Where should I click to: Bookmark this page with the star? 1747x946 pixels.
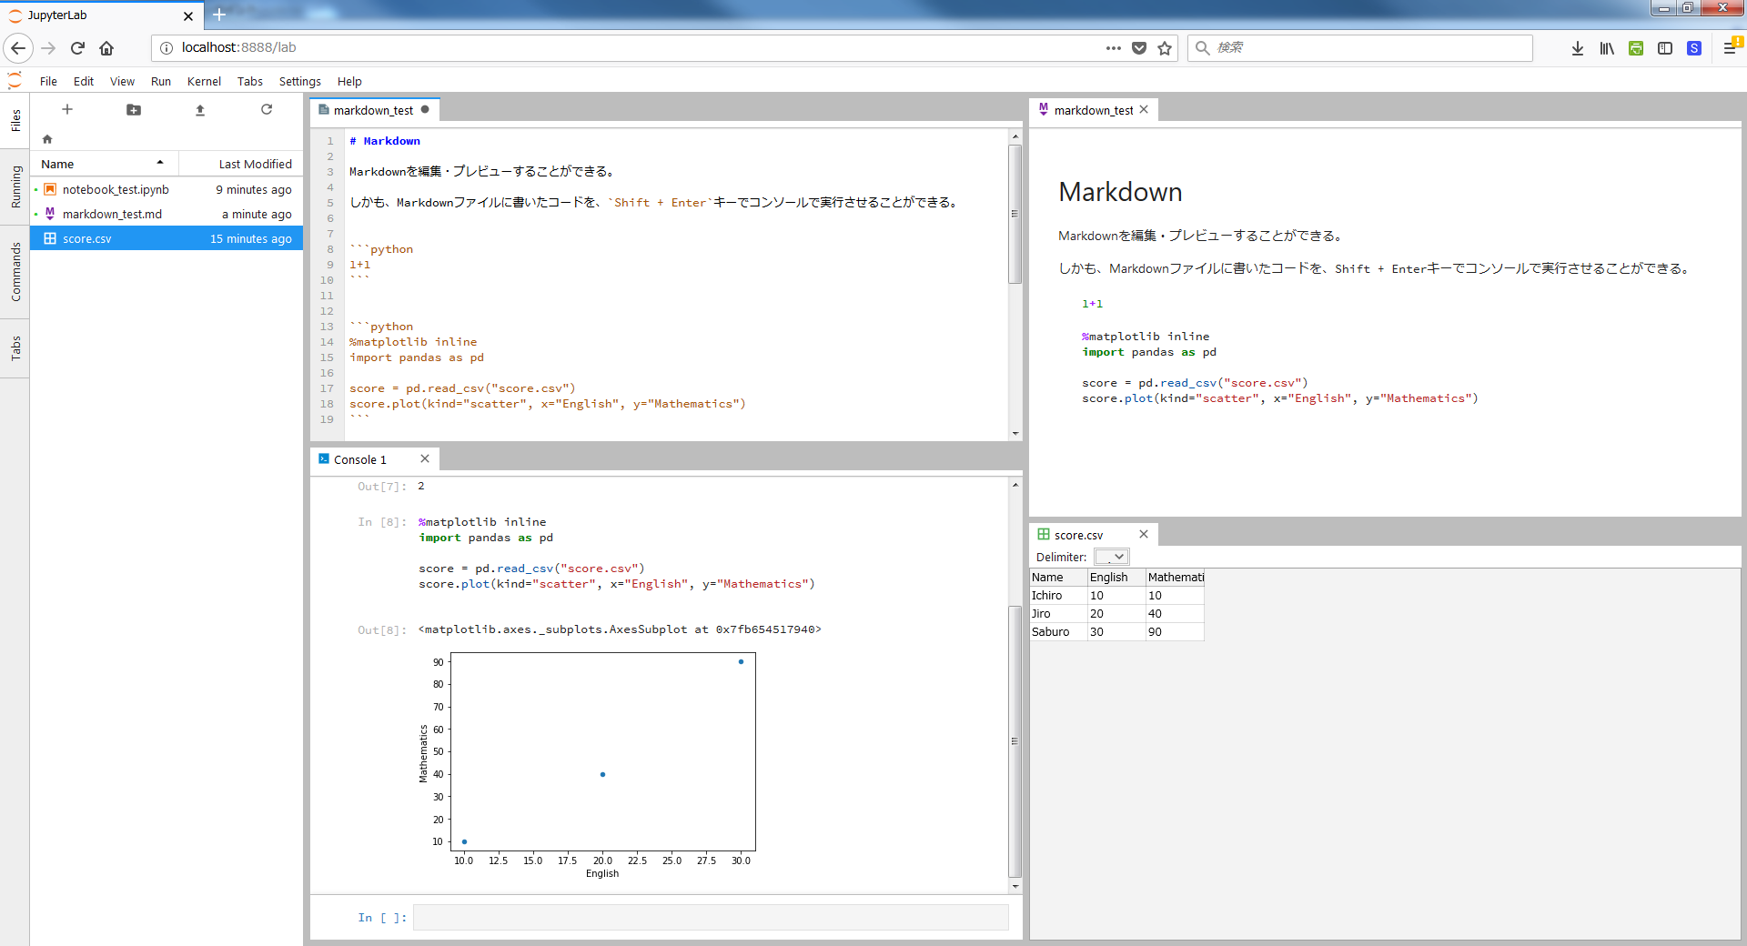coord(1165,48)
